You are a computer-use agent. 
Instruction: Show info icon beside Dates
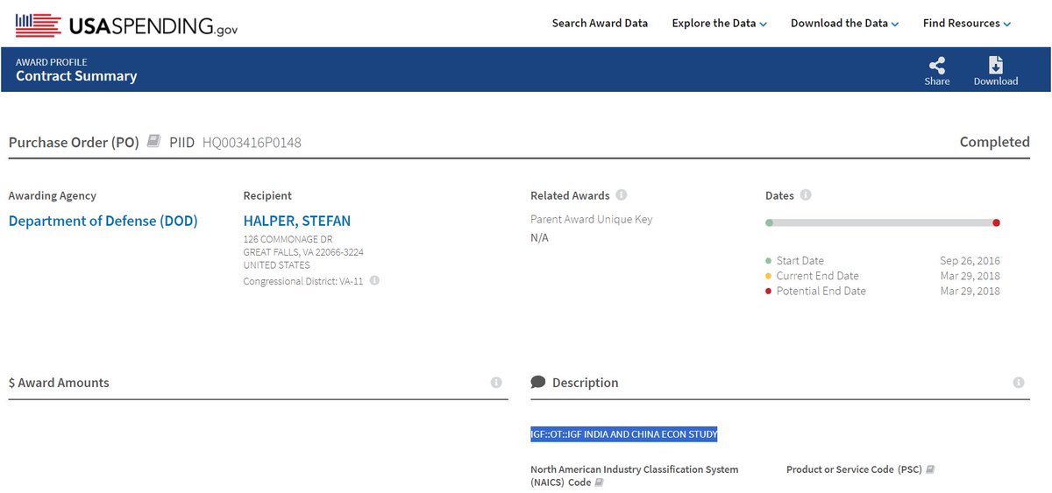pyautogui.click(x=806, y=195)
